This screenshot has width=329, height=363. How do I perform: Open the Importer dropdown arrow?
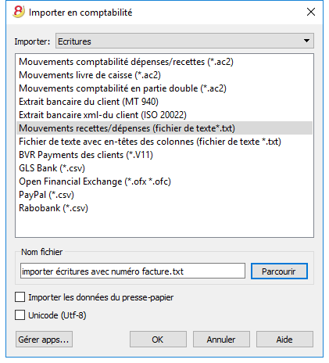click(x=306, y=41)
